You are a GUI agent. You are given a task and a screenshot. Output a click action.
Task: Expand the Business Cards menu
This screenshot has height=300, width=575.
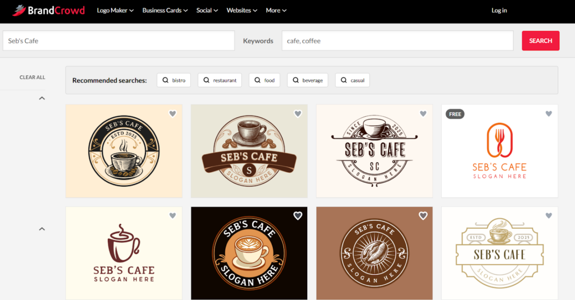coord(165,10)
